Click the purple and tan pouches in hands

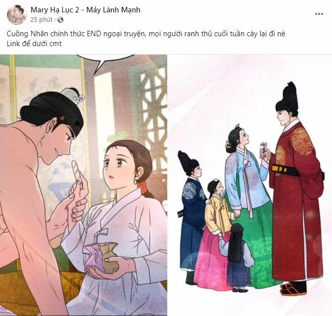[102, 257]
